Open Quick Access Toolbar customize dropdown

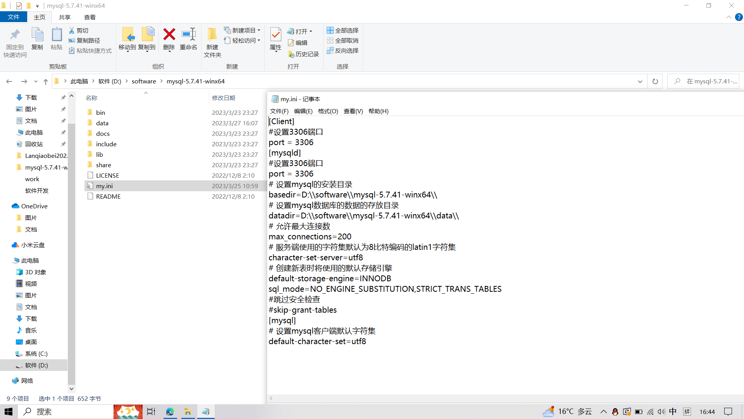(37, 6)
